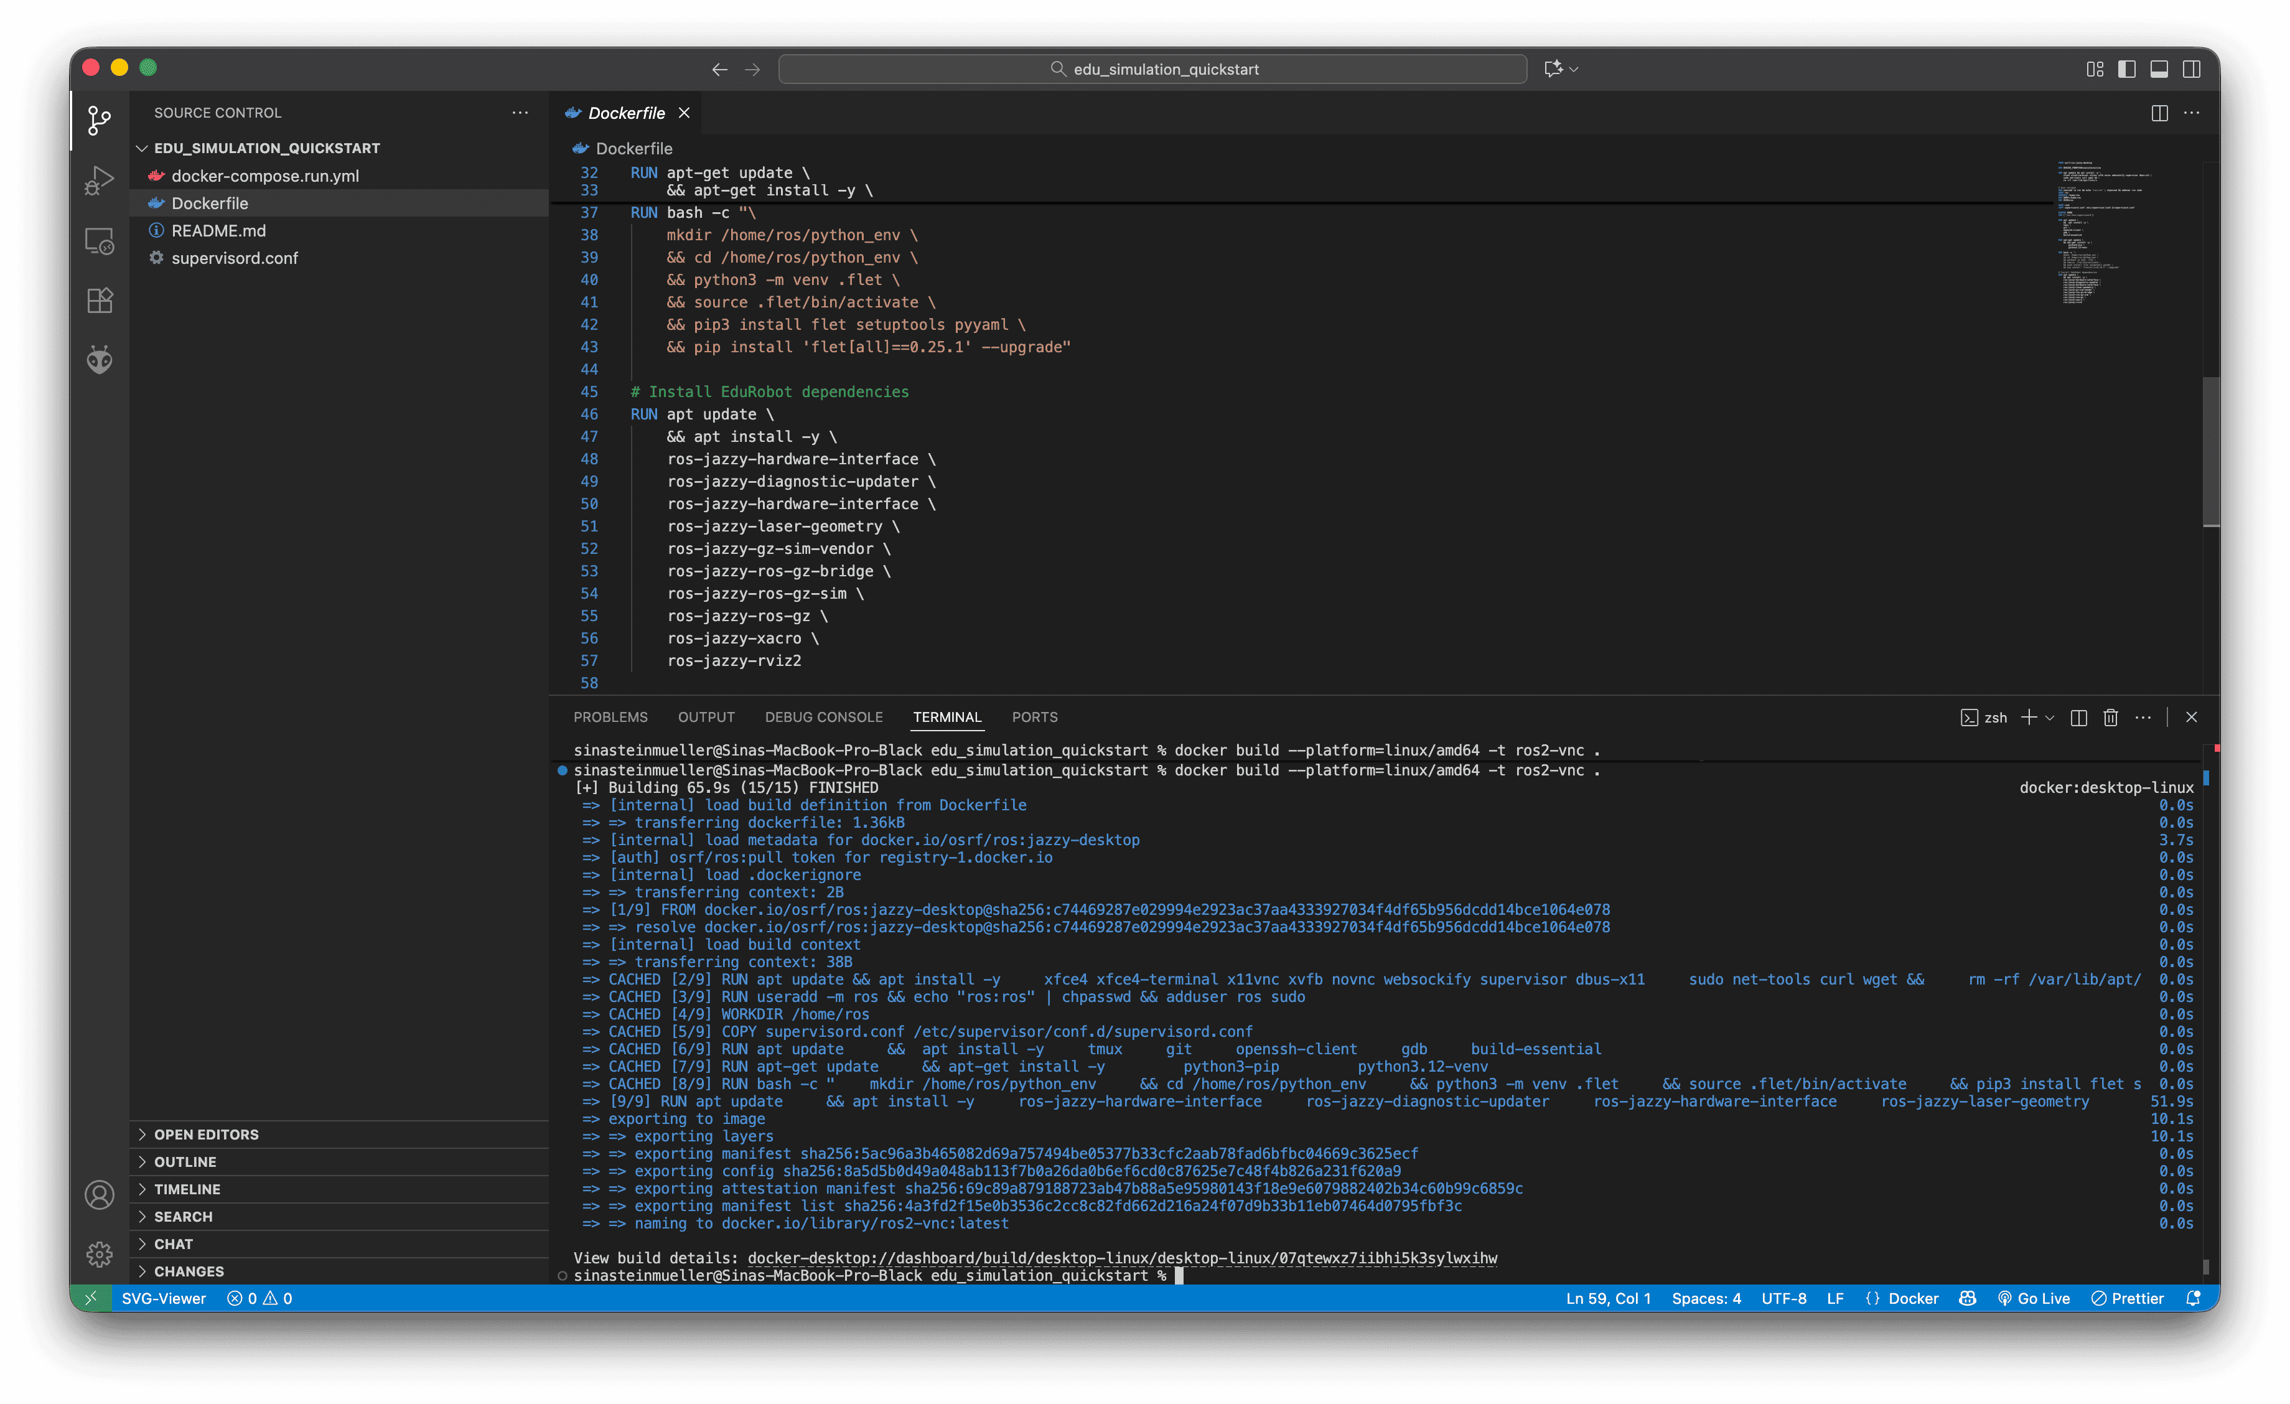Click the Go Live status bar button
The width and height of the screenshot is (2290, 1404).
coord(2034,1298)
